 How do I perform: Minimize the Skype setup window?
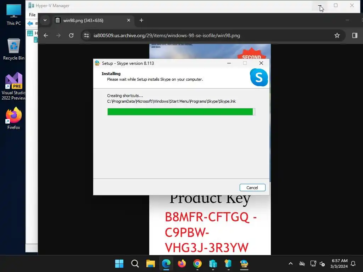coord(229,63)
